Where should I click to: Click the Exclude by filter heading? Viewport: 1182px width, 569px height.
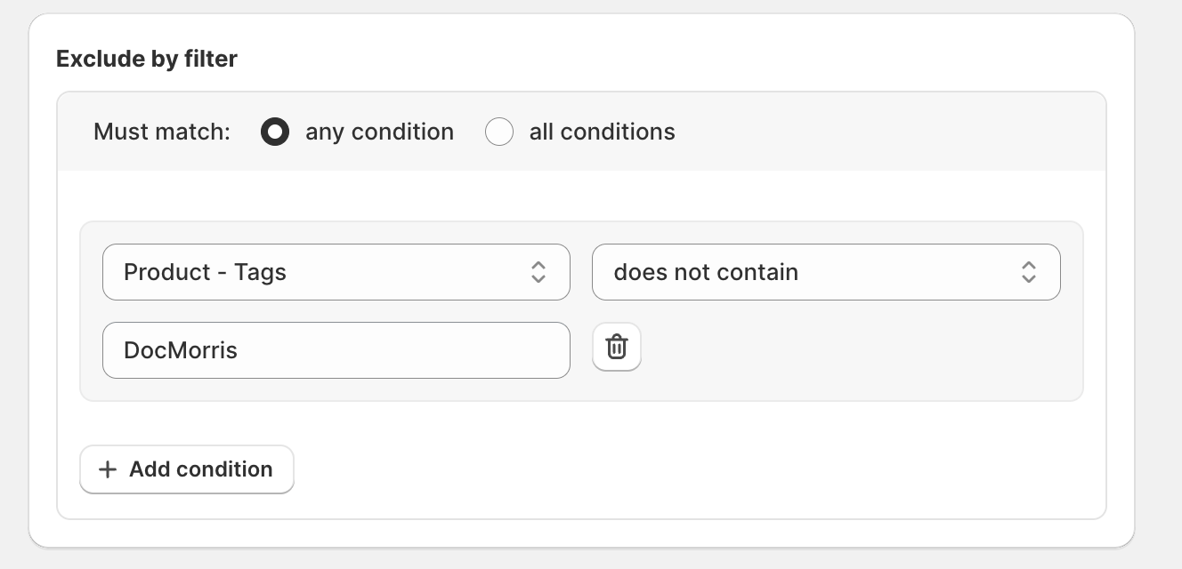tap(147, 59)
